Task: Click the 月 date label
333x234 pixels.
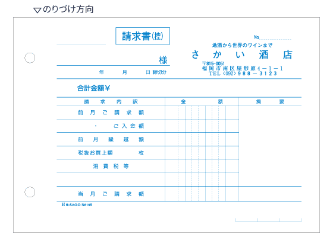Action: click(125, 72)
